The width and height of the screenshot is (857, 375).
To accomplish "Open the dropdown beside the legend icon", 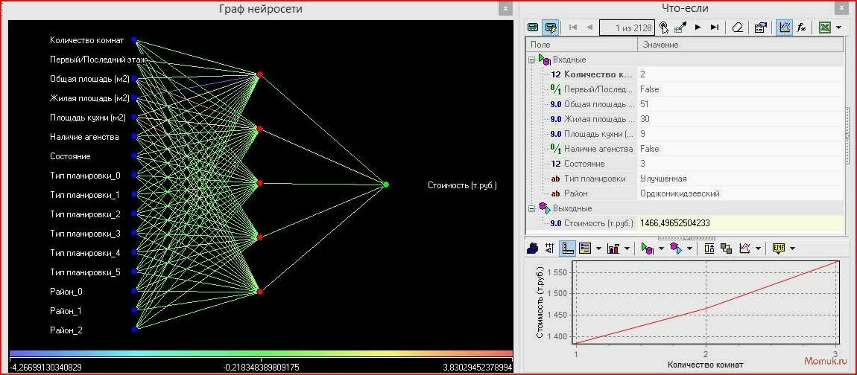I will pos(598,249).
